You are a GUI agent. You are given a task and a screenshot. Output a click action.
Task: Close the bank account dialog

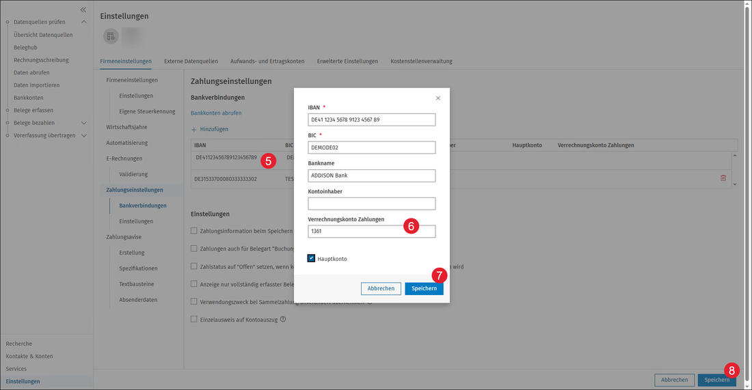[438, 98]
